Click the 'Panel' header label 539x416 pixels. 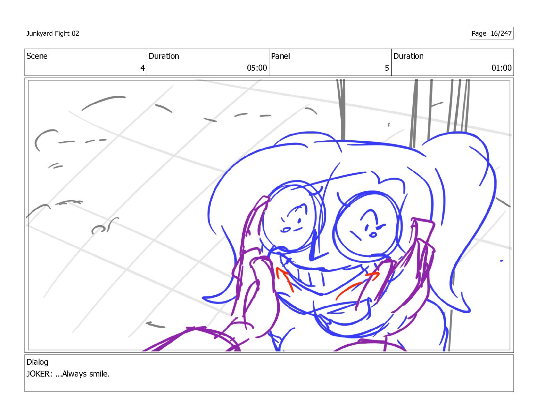(x=280, y=56)
